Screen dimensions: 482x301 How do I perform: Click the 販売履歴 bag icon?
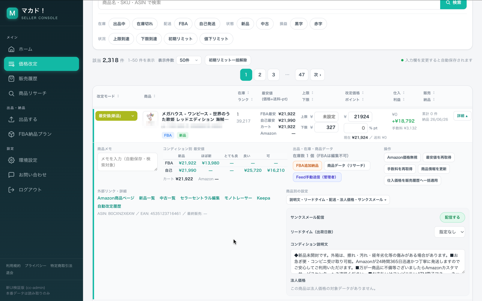pos(11,79)
